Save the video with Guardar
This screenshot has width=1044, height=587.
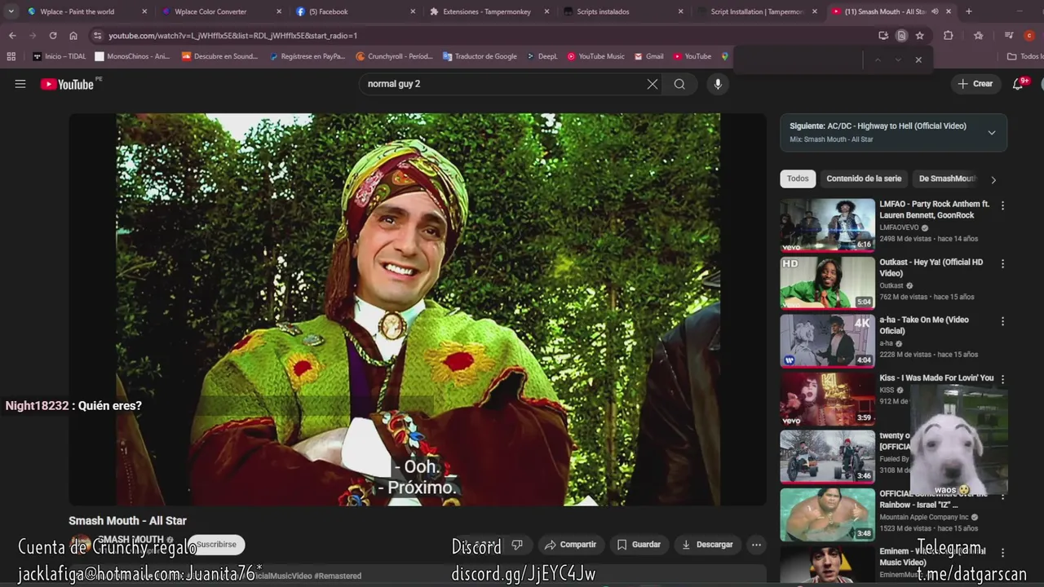pos(639,545)
